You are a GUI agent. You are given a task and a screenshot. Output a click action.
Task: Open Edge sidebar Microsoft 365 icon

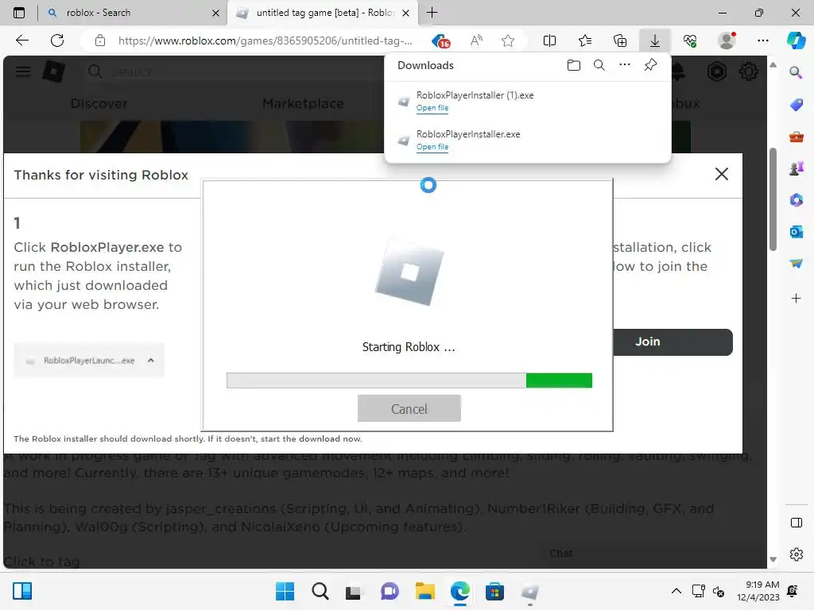[796, 200]
